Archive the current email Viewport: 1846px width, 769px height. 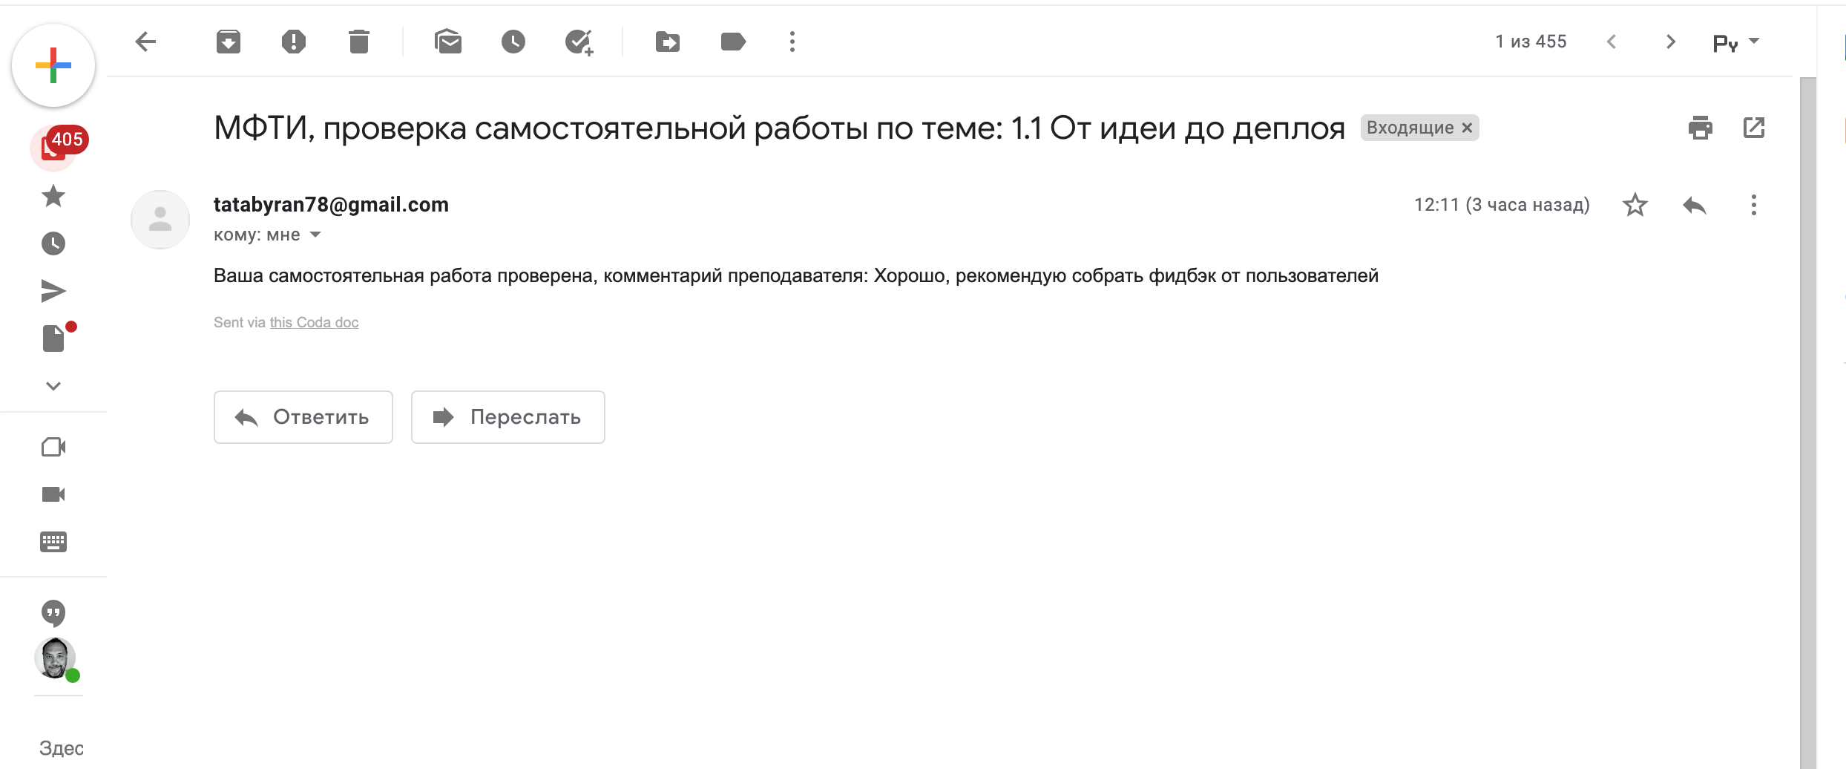(x=229, y=42)
